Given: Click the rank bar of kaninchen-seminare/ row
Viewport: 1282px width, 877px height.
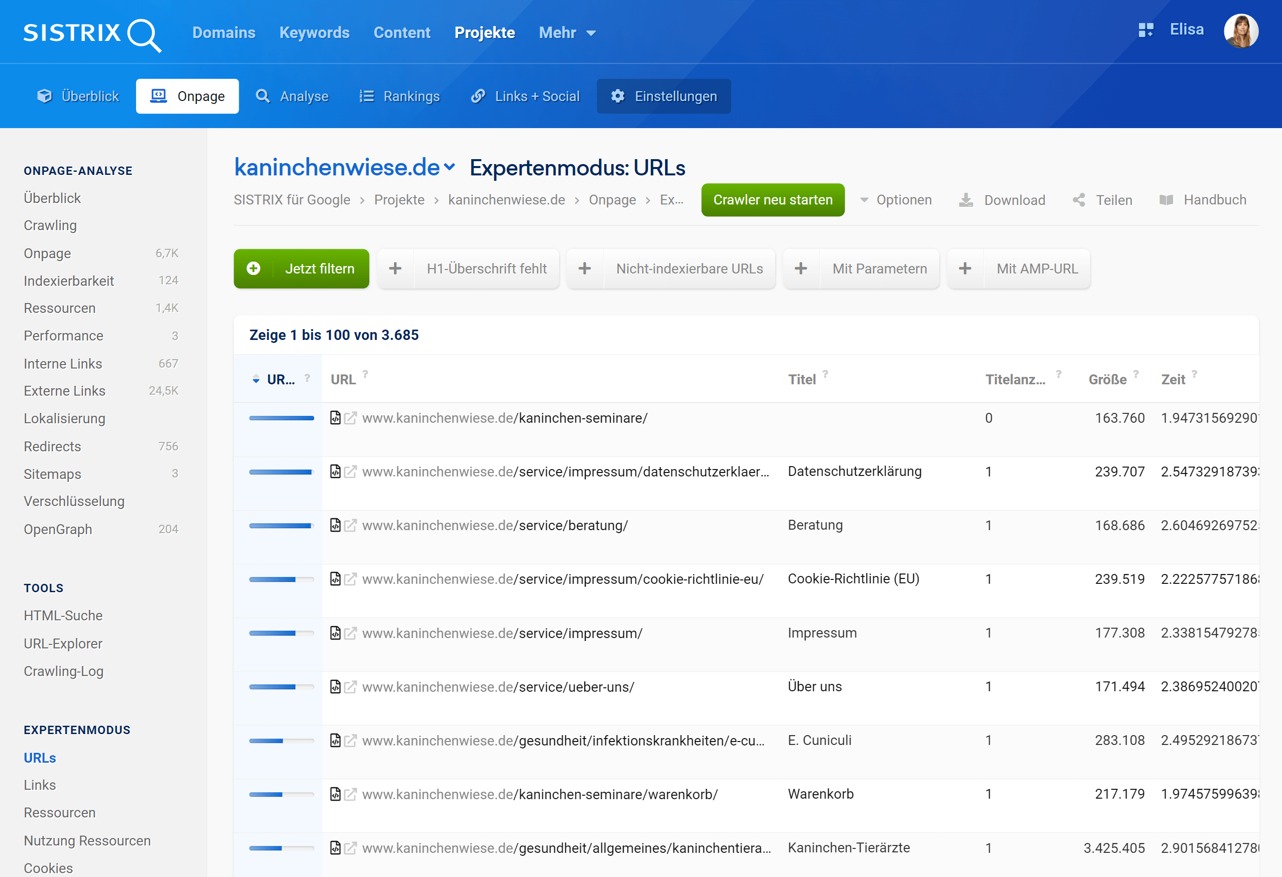Looking at the screenshot, I should (282, 418).
